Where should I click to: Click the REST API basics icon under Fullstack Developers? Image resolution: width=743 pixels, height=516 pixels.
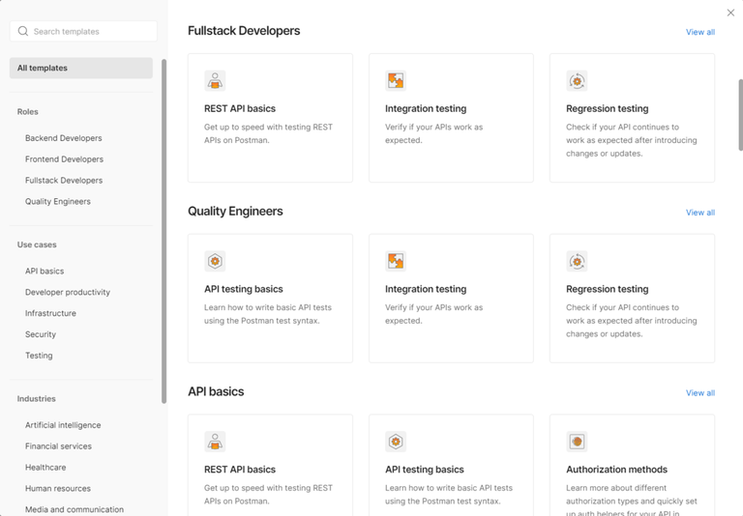tap(215, 81)
